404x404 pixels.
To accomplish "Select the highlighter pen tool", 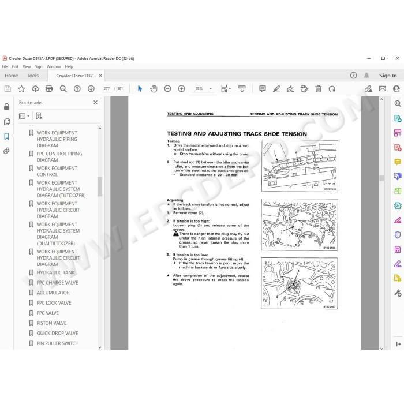I will click(x=276, y=89).
